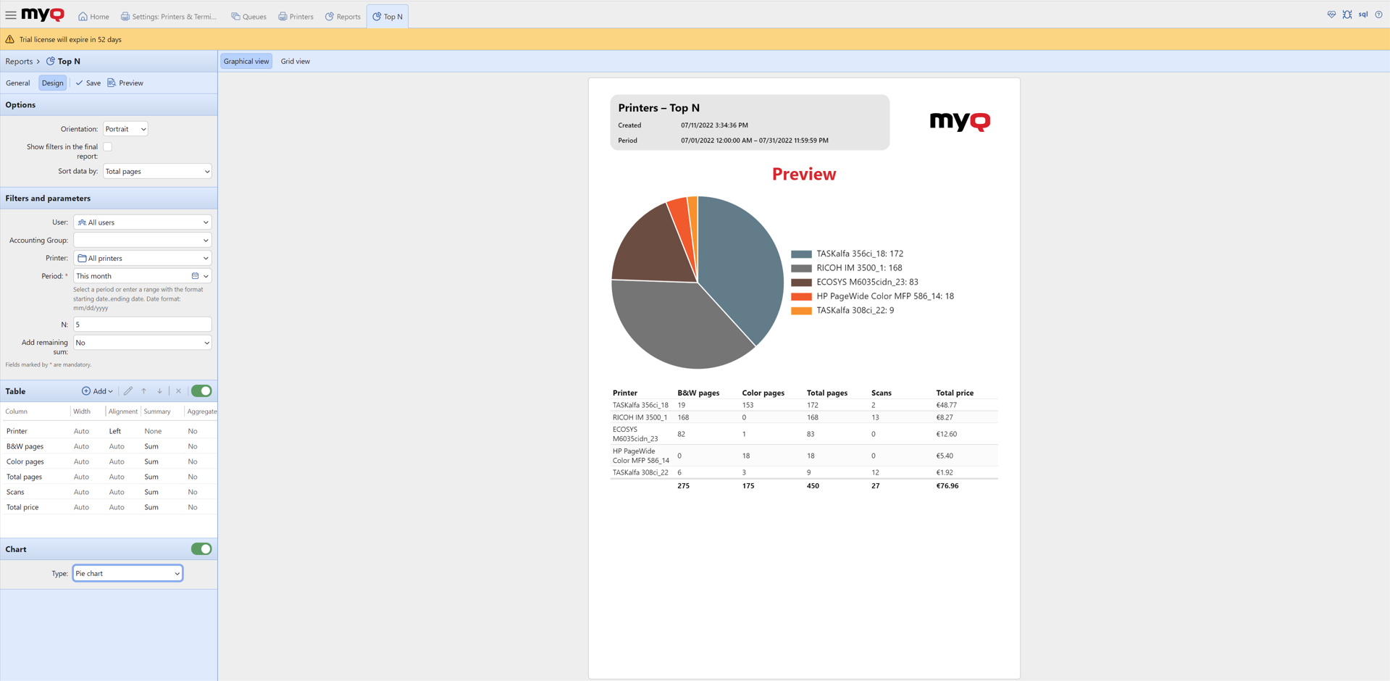Screen dimensions: 1390x681
Task: Click RICOH IM 3500_1 legend color swatch
Action: click(801, 268)
